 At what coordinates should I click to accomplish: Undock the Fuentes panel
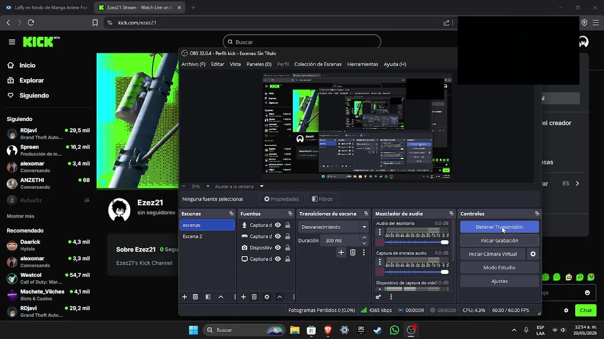coord(290,214)
